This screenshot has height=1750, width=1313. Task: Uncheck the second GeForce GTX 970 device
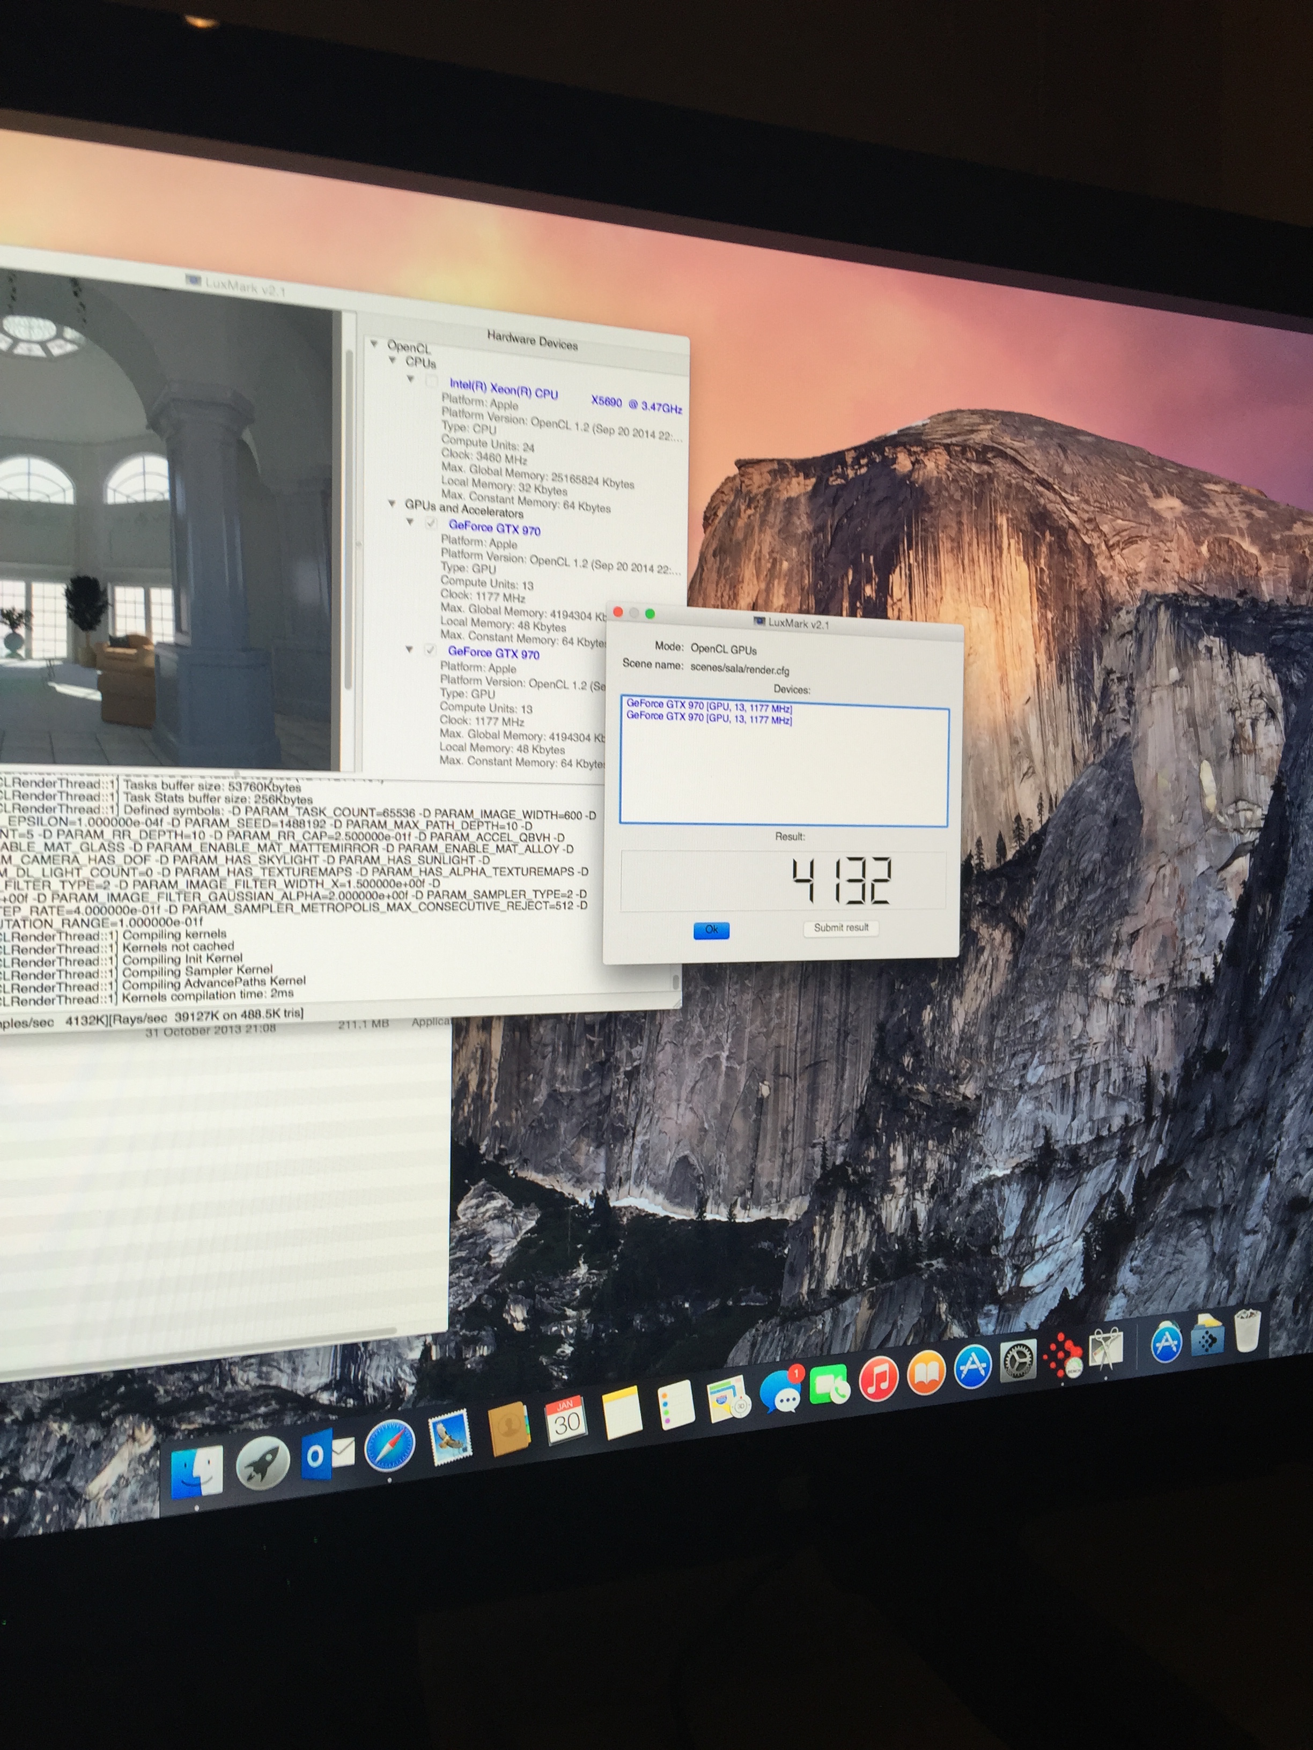pyautogui.click(x=430, y=649)
